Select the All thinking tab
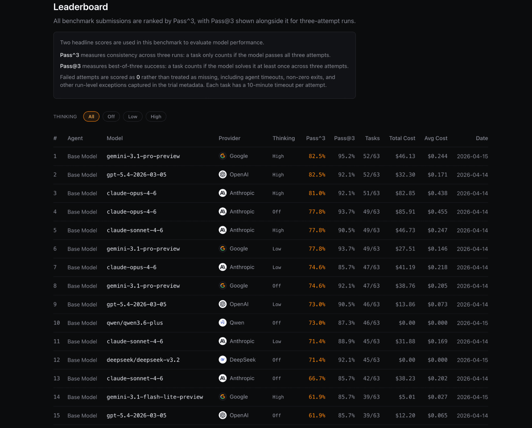 tap(91, 116)
